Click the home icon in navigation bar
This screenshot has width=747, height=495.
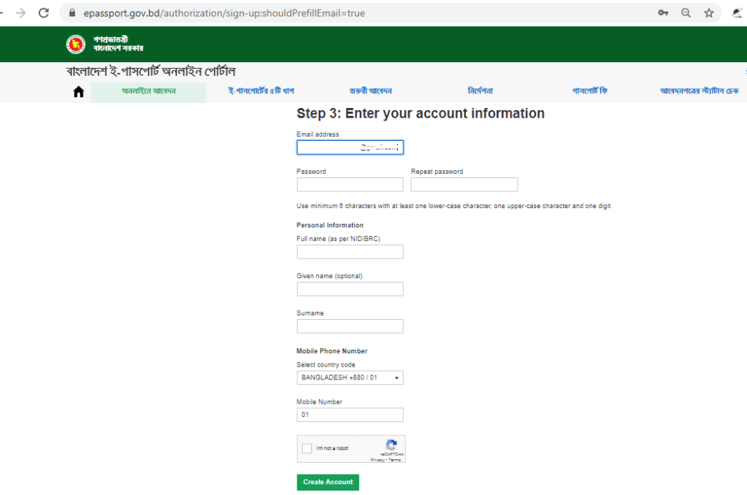pyautogui.click(x=79, y=91)
